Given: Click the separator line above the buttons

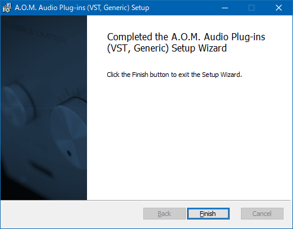Looking at the screenshot, I should tap(146, 201).
